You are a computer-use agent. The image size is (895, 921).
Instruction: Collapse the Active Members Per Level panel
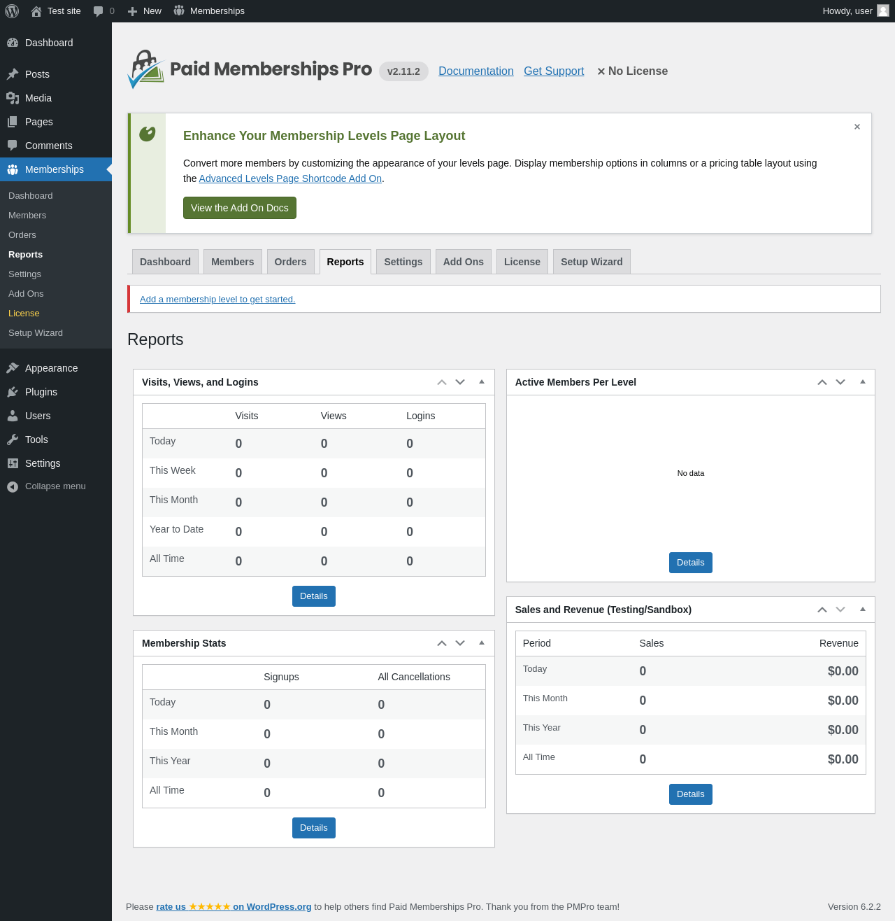tap(863, 382)
